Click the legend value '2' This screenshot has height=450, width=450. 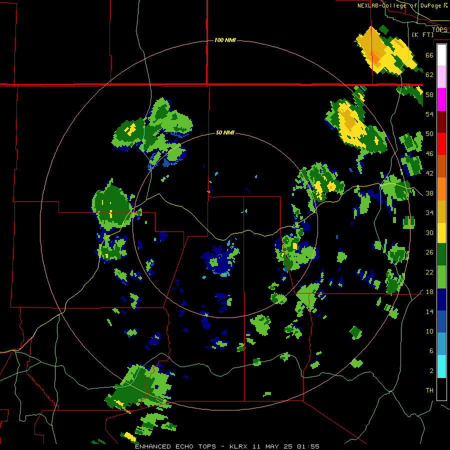point(431,371)
